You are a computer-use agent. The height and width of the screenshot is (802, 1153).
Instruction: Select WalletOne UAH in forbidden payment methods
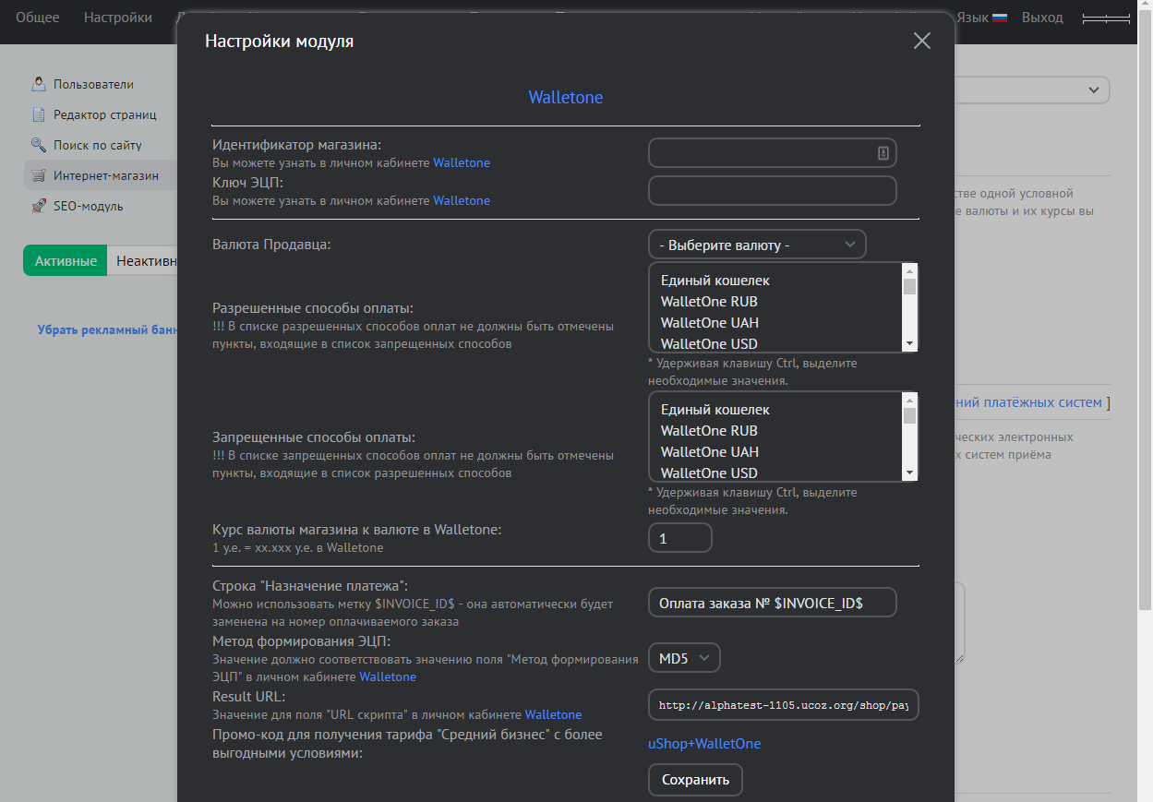pos(709,452)
